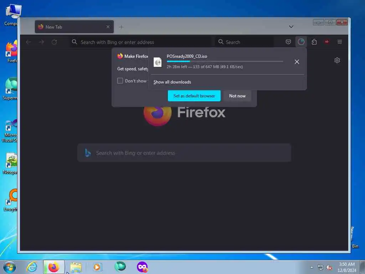Open the Firefox hamburger application menu
The image size is (365, 274).
tap(340, 42)
